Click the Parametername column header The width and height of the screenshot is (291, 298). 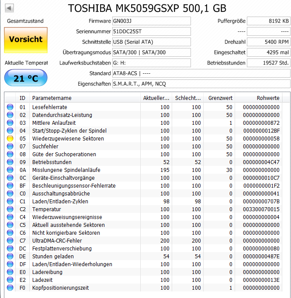85,98
